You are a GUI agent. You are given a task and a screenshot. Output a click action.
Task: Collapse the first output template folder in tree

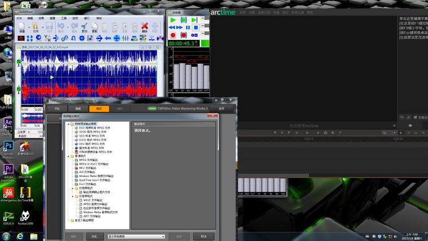click(x=68, y=124)
